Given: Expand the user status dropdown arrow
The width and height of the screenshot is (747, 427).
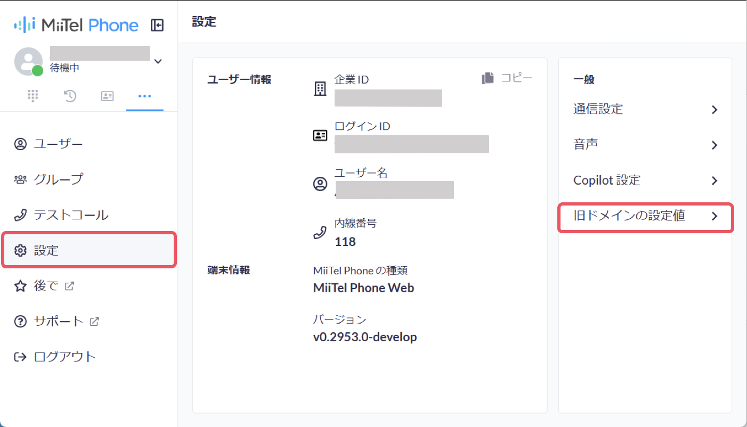Looking at the screenshot, I should point(158,61).
